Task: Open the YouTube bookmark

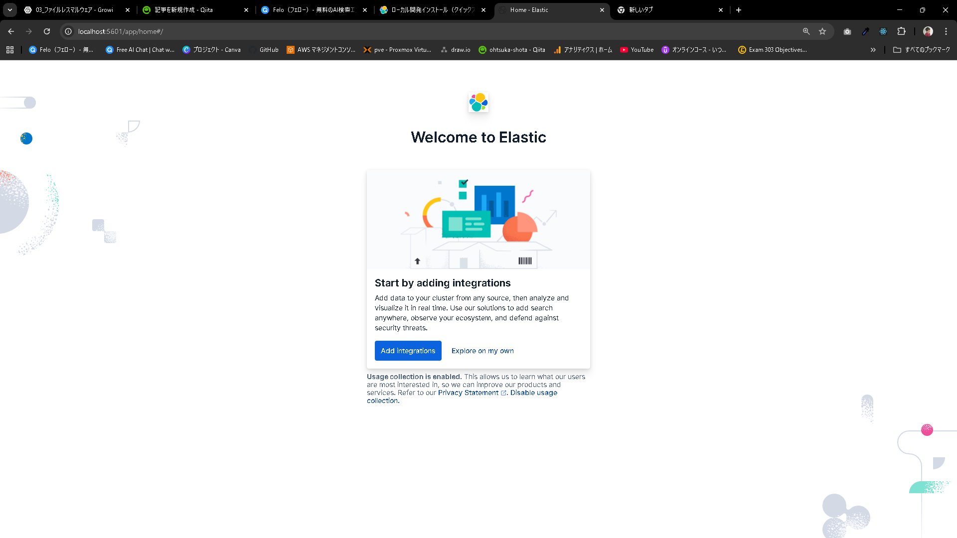Action: 637,50
